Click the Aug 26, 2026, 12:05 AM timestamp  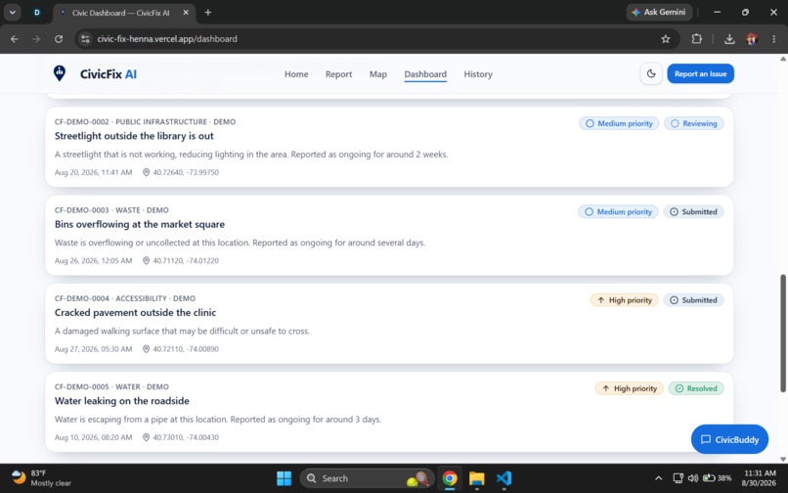[x=94, y=260]
